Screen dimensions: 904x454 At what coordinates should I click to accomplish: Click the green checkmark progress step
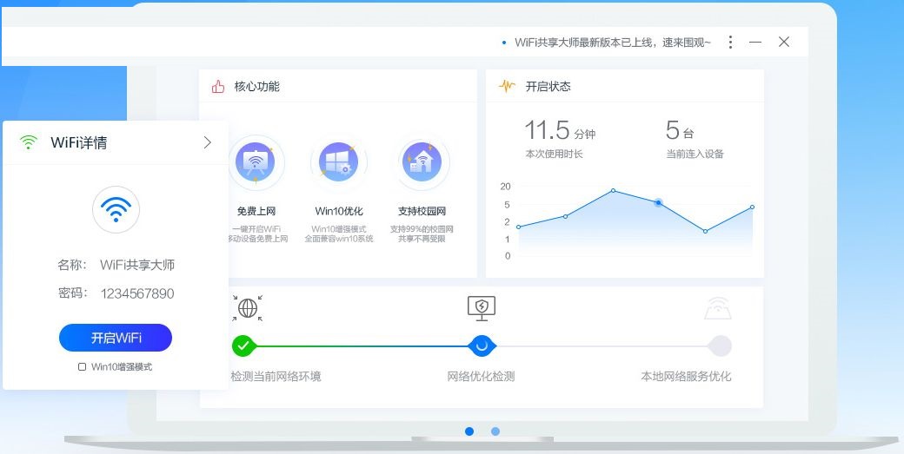(244, 345)
